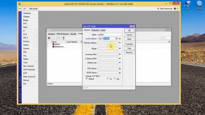Open Queues in sidebar
The width and height of the screenshot is (205, 115).
tap(26, 48)
